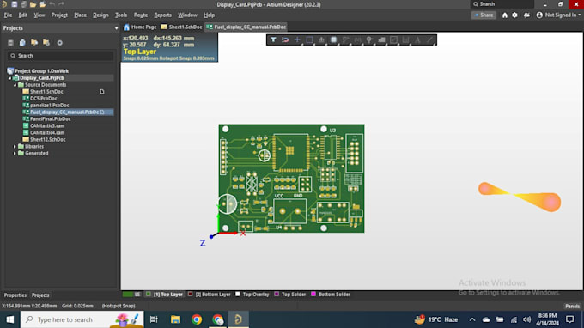584x328 pixels.
Task: Open Task View in the taskbar
Action: pos(154,319)
